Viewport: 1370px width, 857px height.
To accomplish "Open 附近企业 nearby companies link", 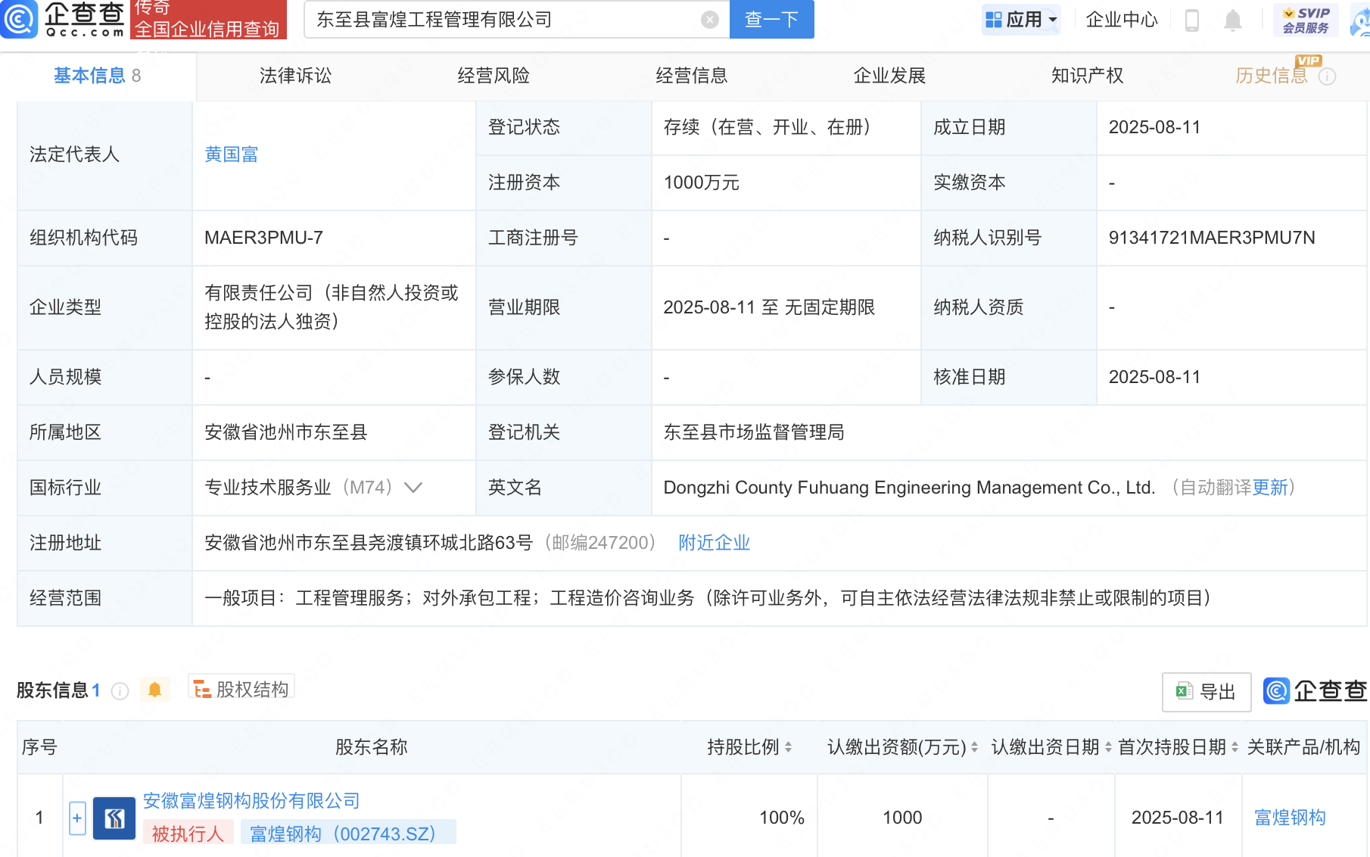I will [x=714, y=543].
